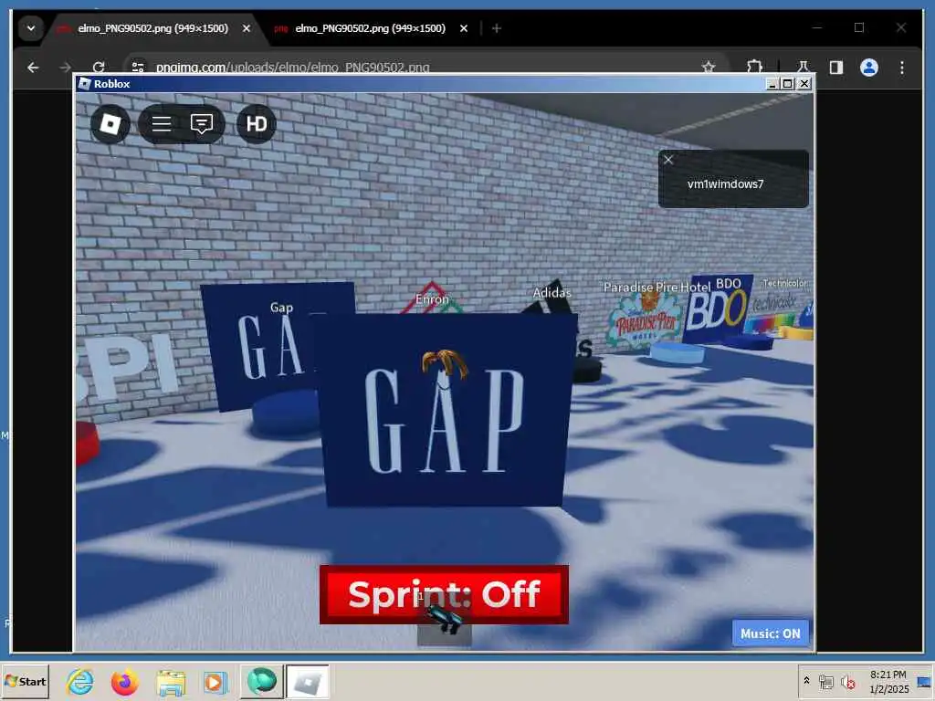
Task: Launch Internet Explorer from taskbar
Action: coord(80,681)
